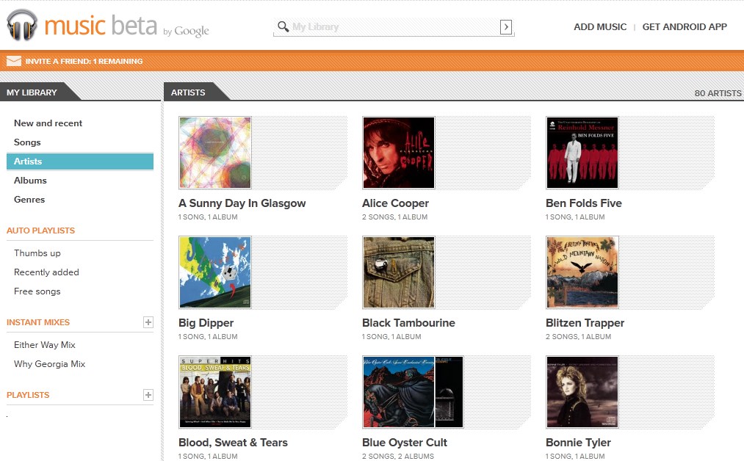Click the search magnifier icon

point(283,26)
